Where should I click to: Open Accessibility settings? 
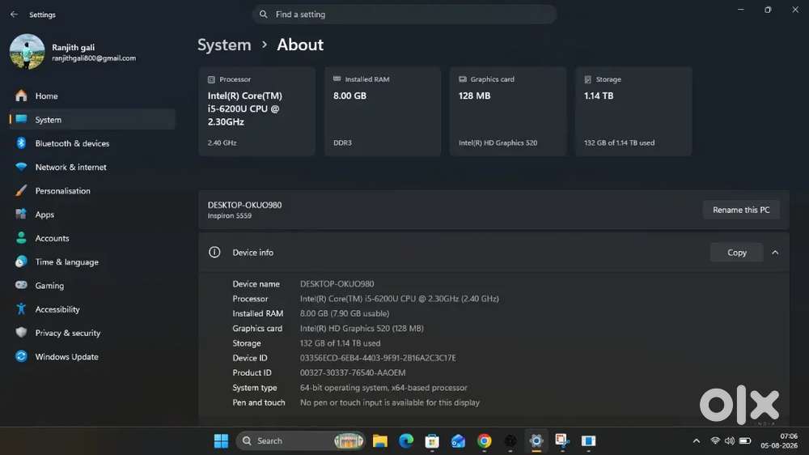(x=92, y=309)
